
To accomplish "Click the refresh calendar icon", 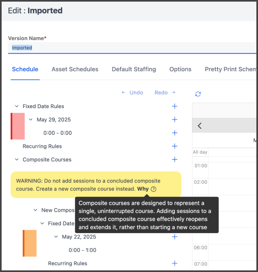I will [198, 94].
